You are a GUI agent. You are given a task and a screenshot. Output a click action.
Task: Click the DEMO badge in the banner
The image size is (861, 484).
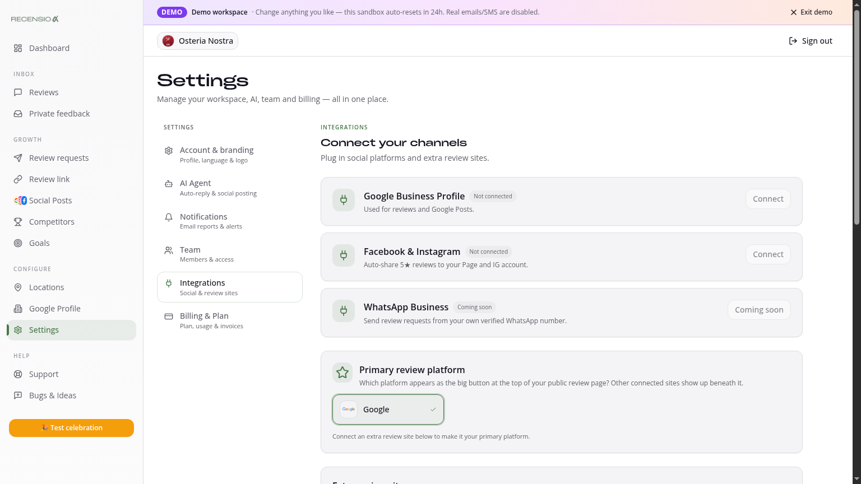pos(172,12)
